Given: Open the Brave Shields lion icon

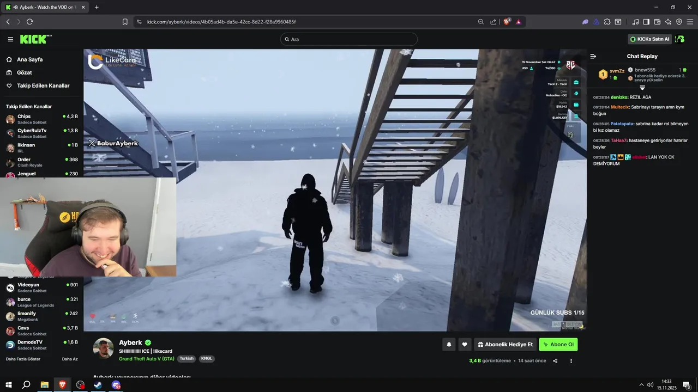Looking at the screenshot, I should coord(507,22).
